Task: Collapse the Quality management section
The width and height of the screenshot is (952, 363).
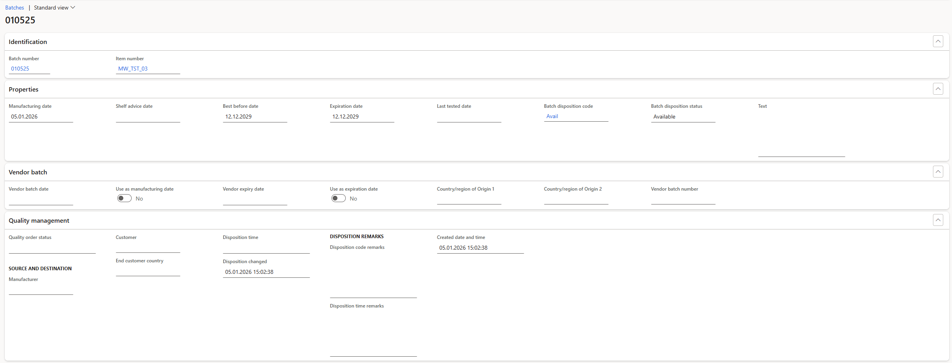Action: 938,220
